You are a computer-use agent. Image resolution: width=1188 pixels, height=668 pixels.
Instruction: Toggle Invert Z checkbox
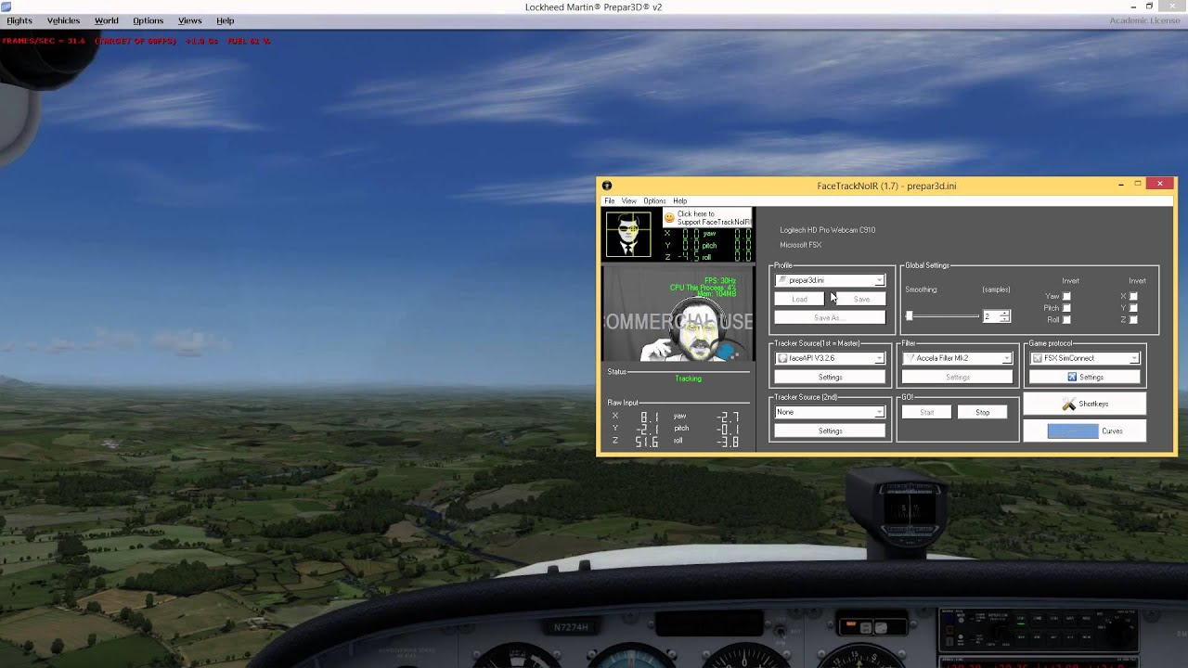(x=1133, y=320)
